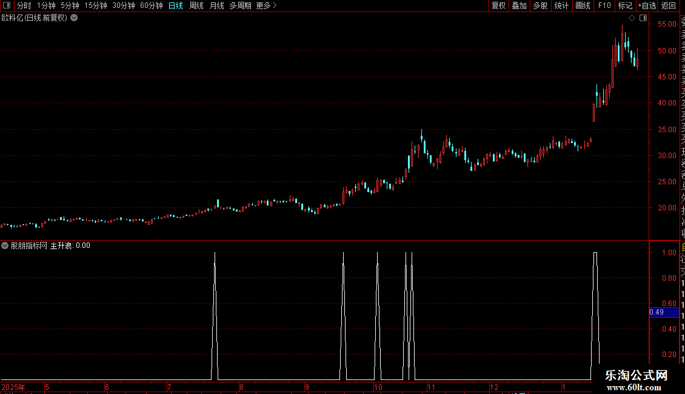Click month 10 on the time axis

click(x=378, y=387)
